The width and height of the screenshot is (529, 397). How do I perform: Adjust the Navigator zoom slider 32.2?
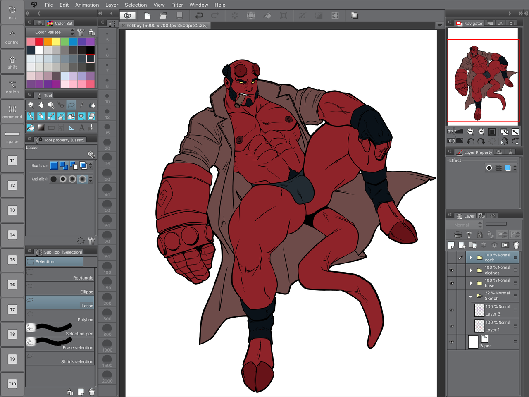455,132
